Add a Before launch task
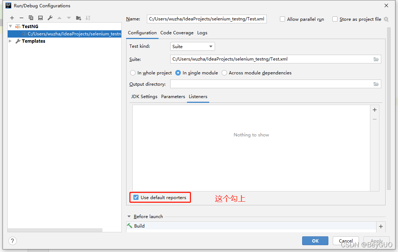 [x=381, y=226]
